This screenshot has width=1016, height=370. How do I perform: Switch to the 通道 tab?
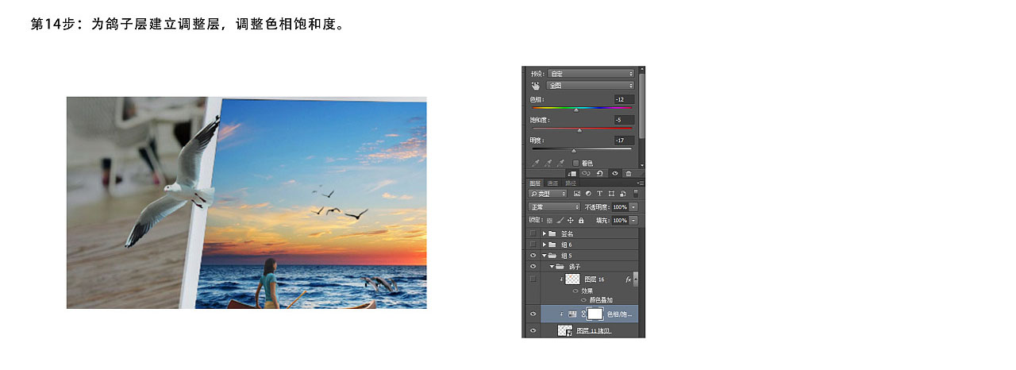click(553, 183)
